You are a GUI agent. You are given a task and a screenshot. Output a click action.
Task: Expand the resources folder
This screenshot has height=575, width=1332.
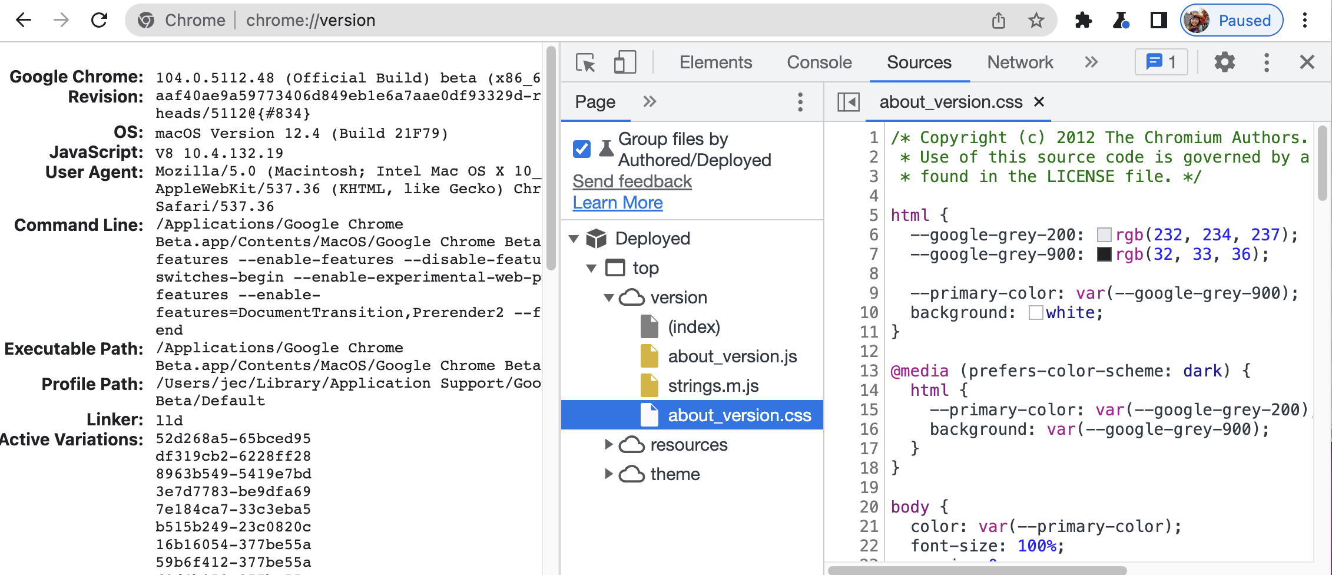[x=609, y=445]
